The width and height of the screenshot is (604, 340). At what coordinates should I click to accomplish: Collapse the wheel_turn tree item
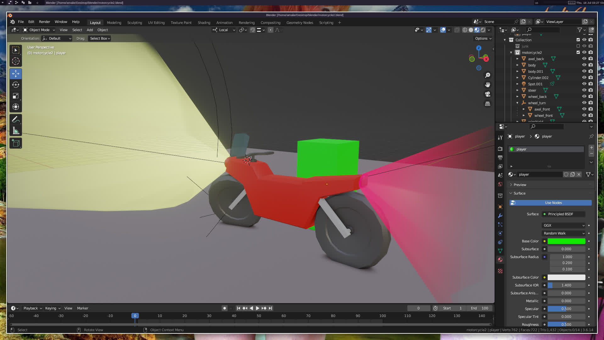[x=517, y=103]
